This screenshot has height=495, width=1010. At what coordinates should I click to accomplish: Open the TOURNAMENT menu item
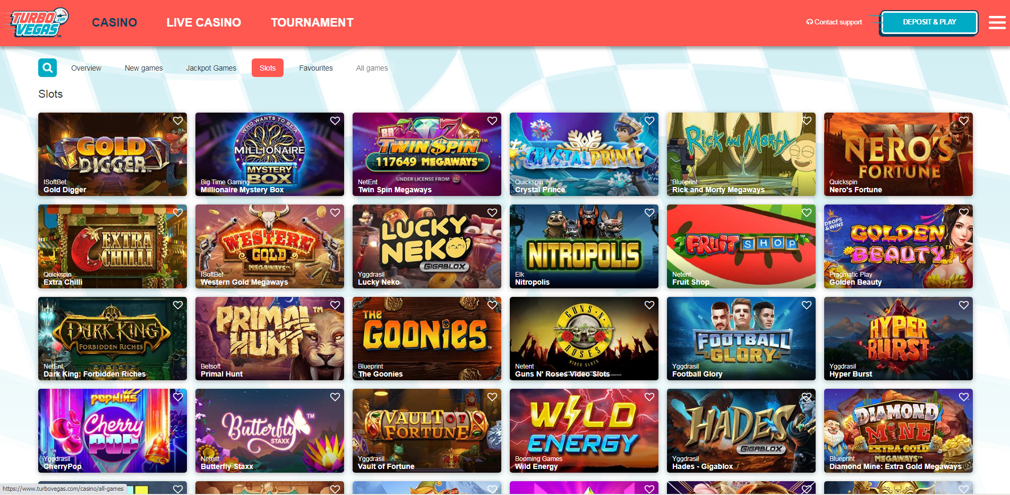(312, 22)
